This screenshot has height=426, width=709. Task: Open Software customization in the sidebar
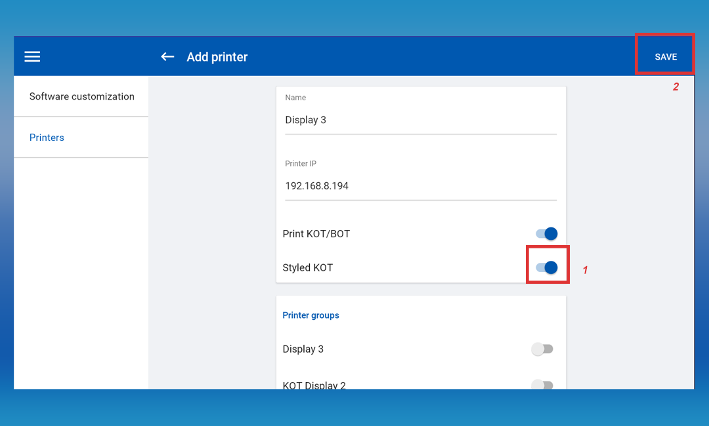pyautogui.click(x=81, y=96)
